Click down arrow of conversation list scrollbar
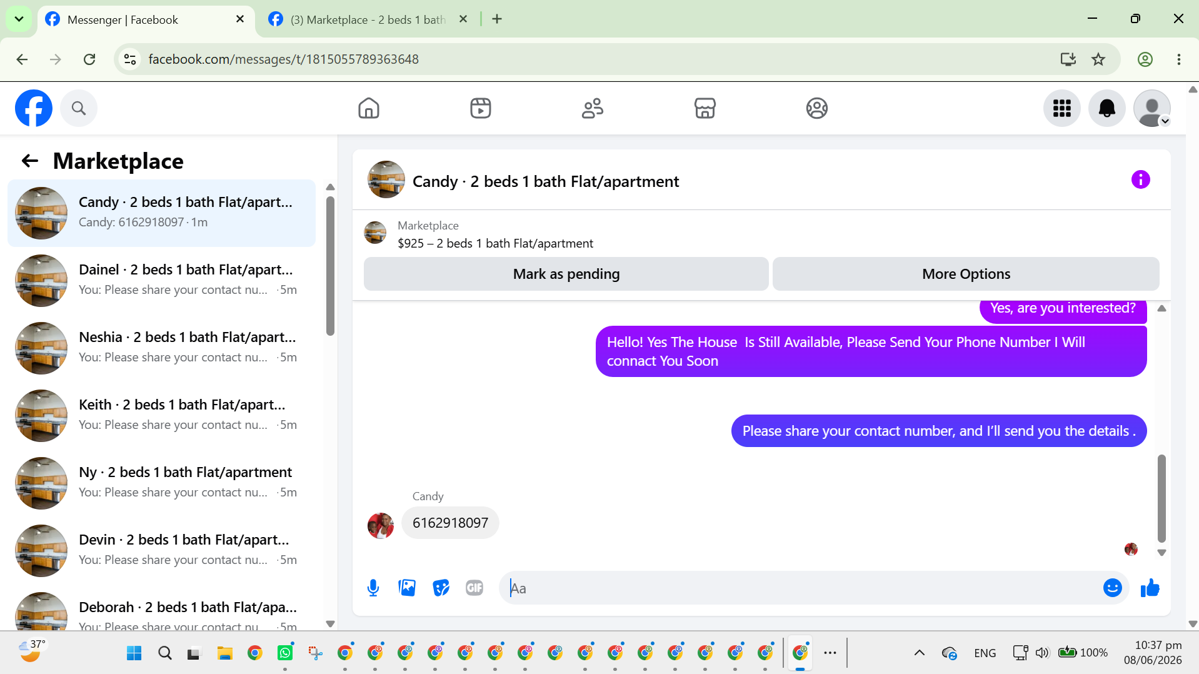Image resolution: width=1199 pixels, height=674 pixels. tap(331, 624)
